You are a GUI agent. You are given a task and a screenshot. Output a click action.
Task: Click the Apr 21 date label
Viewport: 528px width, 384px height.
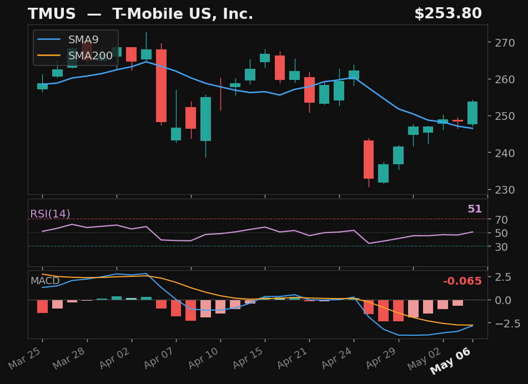pyautogui.click(x=293, y=358)
